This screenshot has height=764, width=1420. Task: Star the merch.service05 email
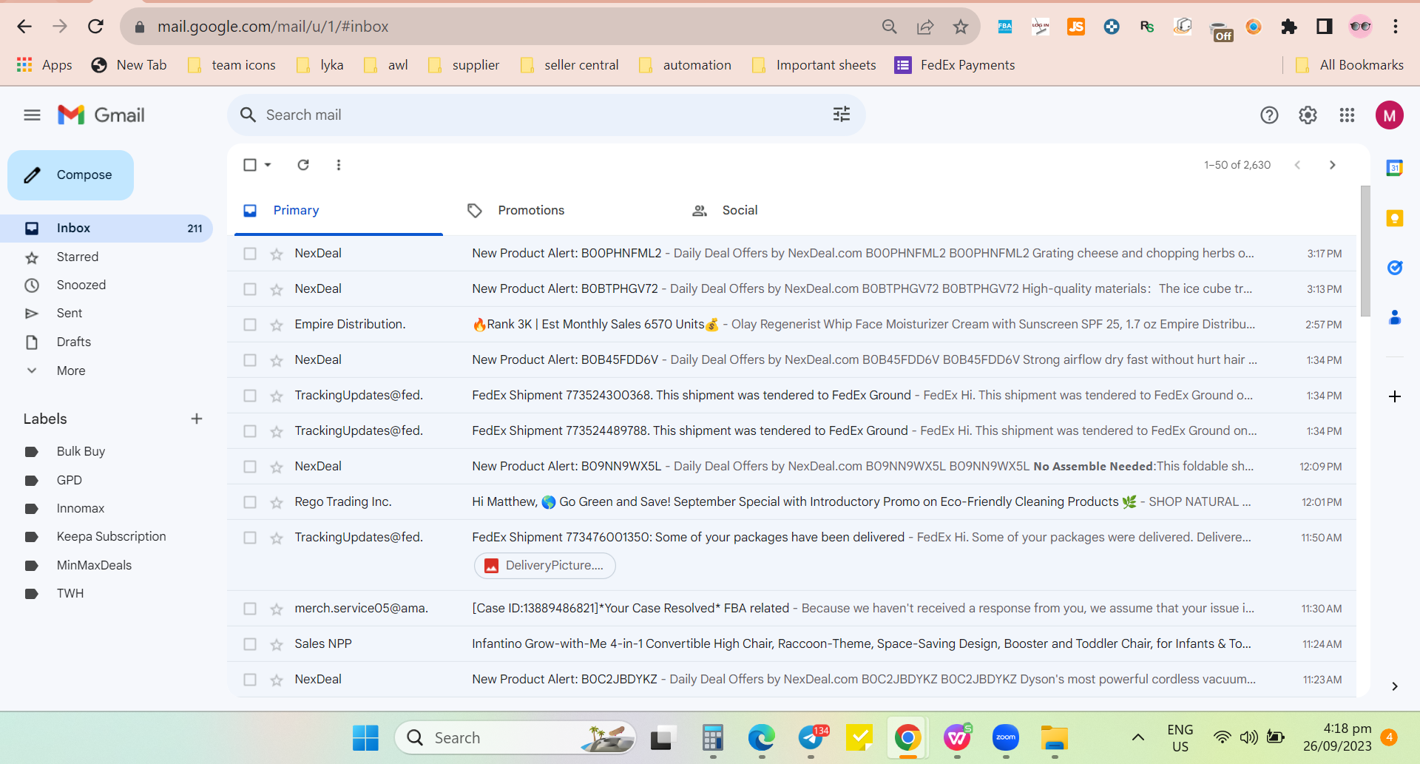pos(277,609)
